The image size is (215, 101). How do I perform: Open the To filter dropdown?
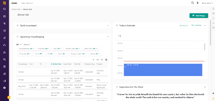[x=51, y=54]
